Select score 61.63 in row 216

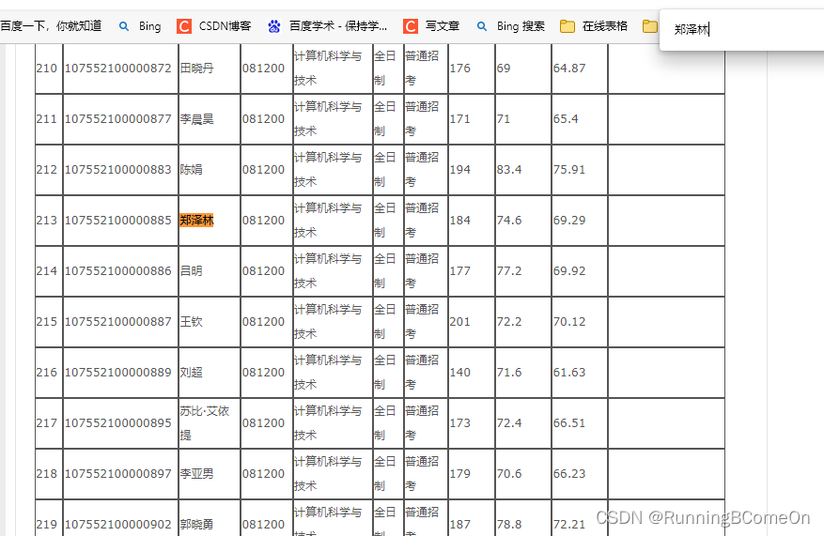(569, 373)
